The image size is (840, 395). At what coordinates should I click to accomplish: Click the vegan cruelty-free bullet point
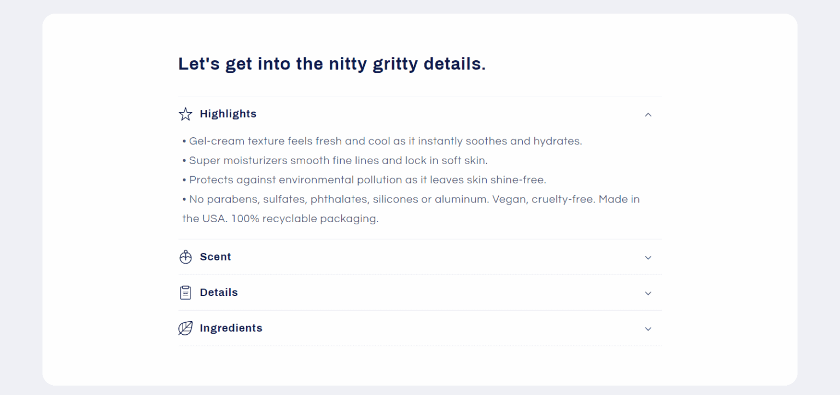[411, 199]
